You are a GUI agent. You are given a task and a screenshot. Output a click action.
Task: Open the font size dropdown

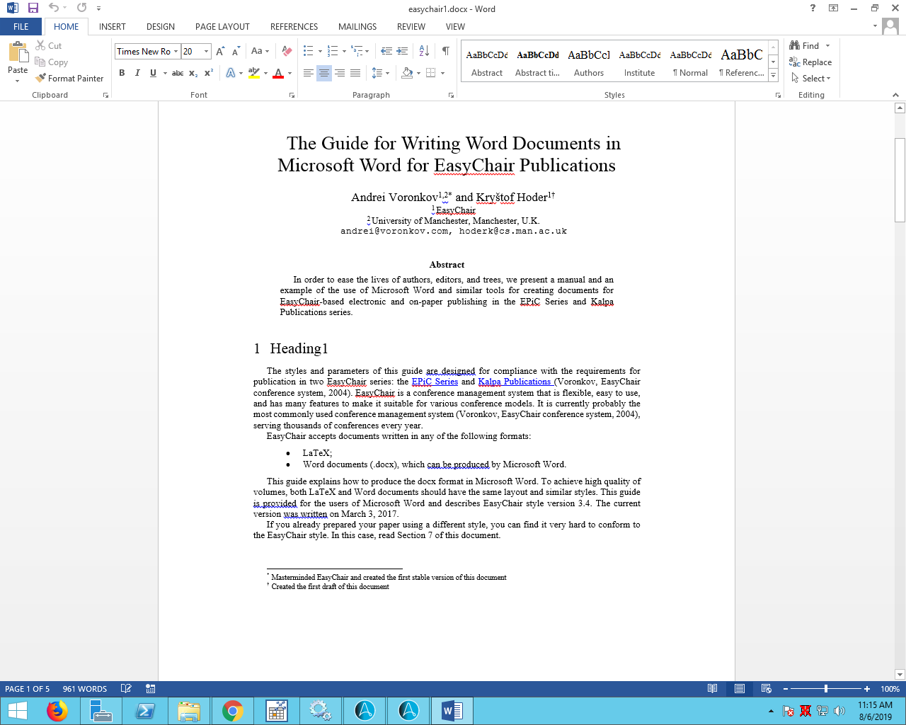click(x=207, y=51)
